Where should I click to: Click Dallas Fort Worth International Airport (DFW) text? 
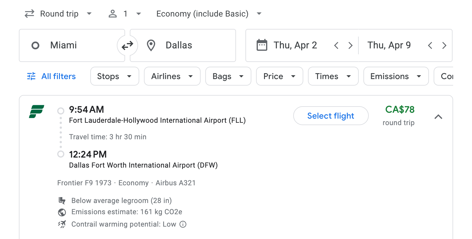pos(143,165)
